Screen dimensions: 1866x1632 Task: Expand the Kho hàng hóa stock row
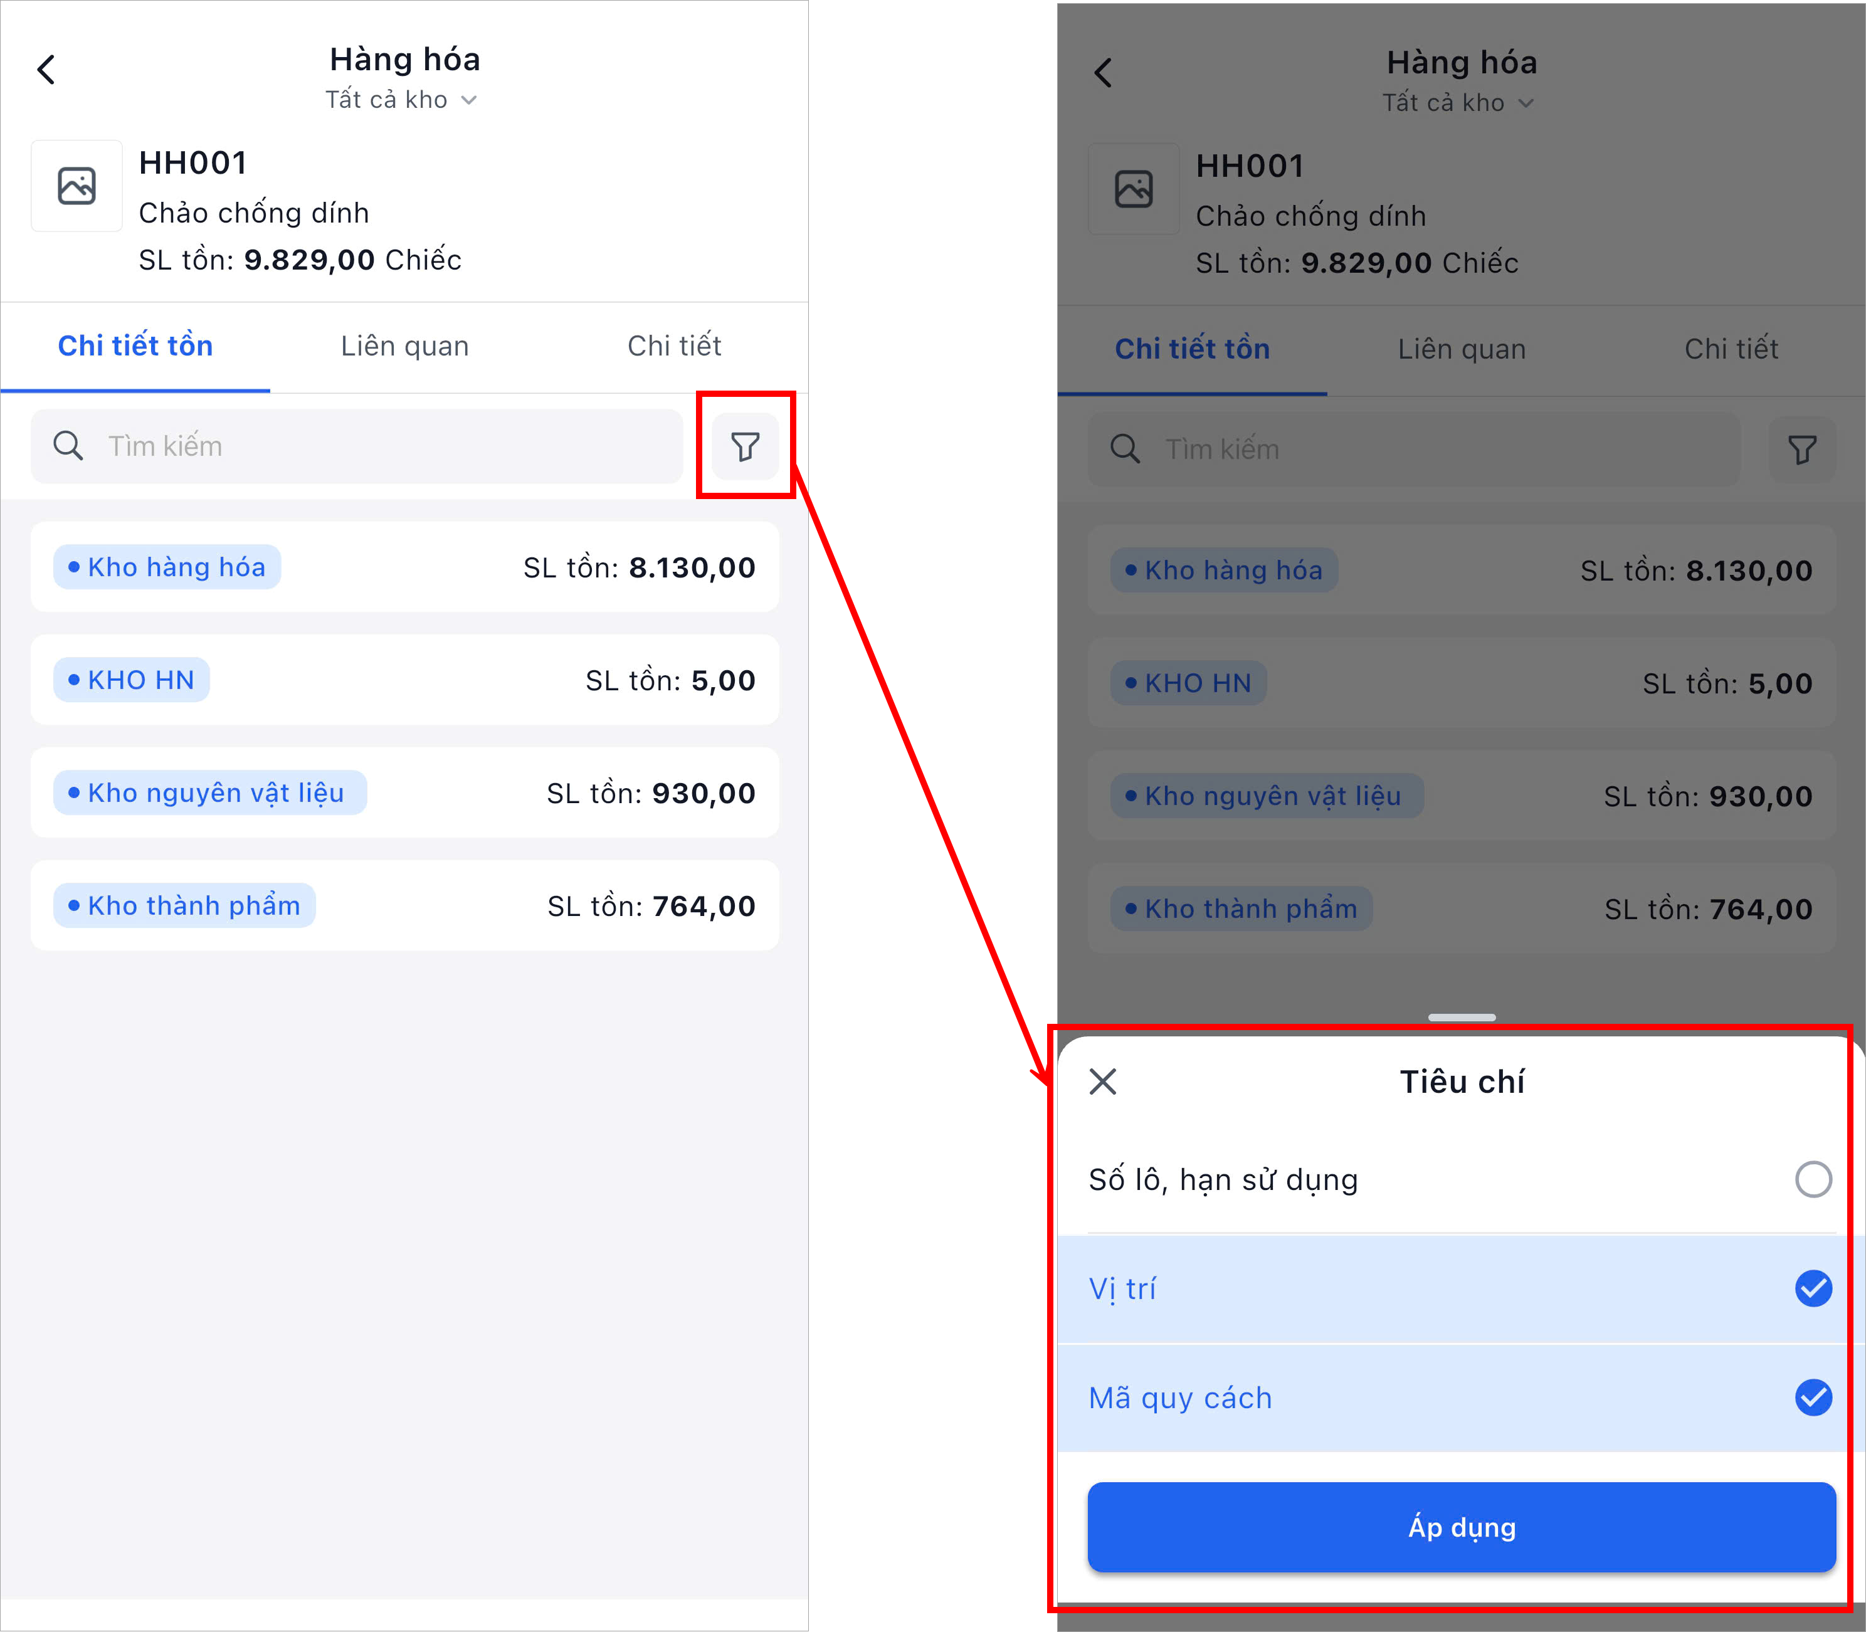404,567
